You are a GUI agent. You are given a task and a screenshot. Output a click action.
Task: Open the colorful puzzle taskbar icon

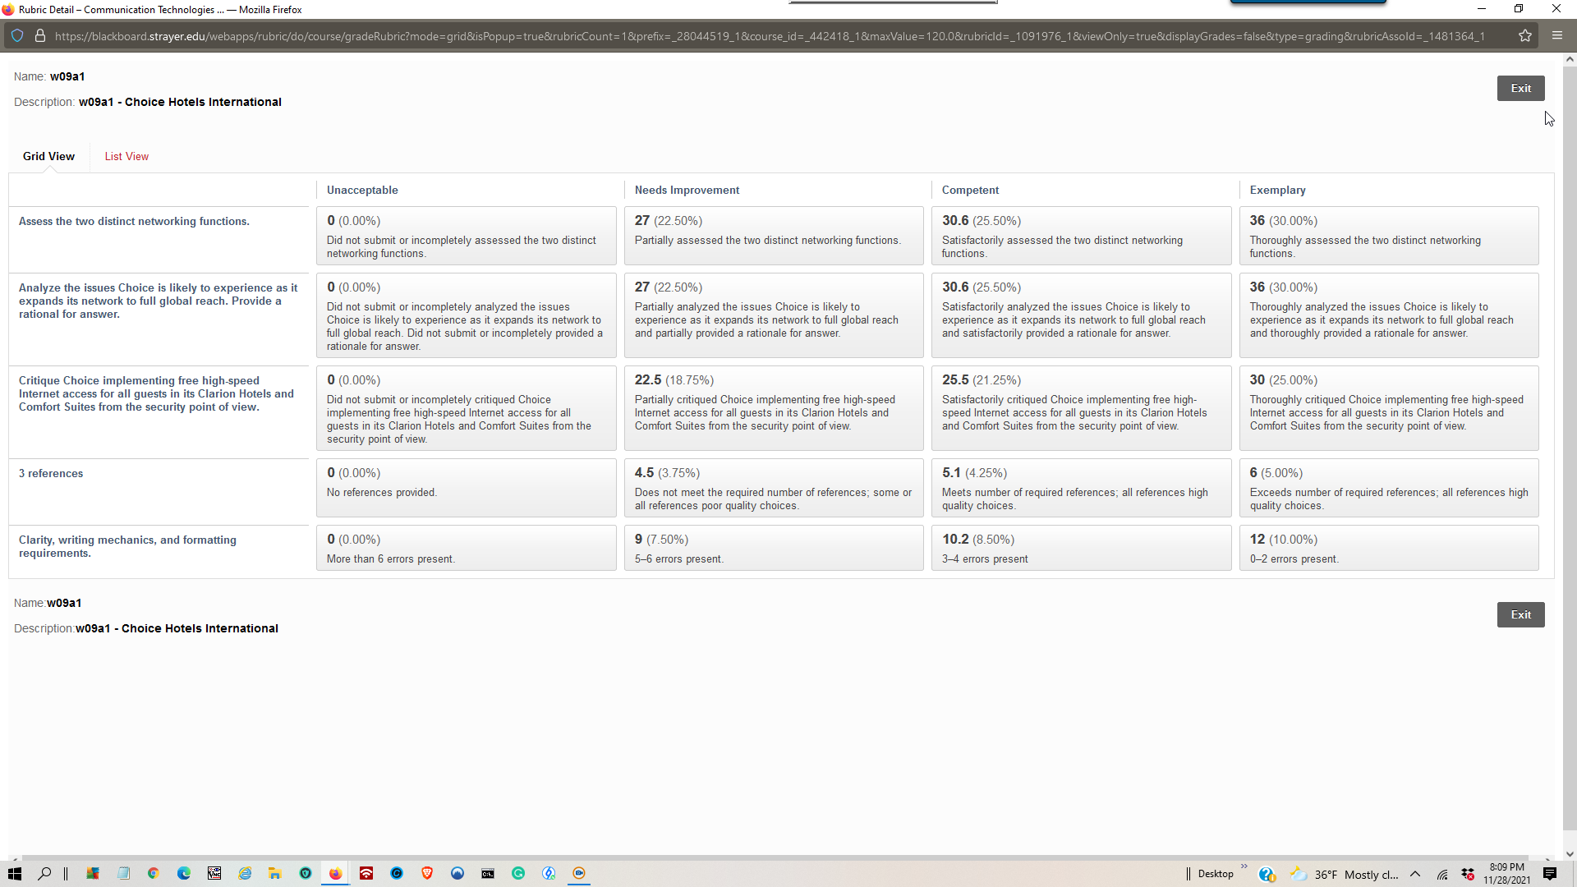point(93,874)
